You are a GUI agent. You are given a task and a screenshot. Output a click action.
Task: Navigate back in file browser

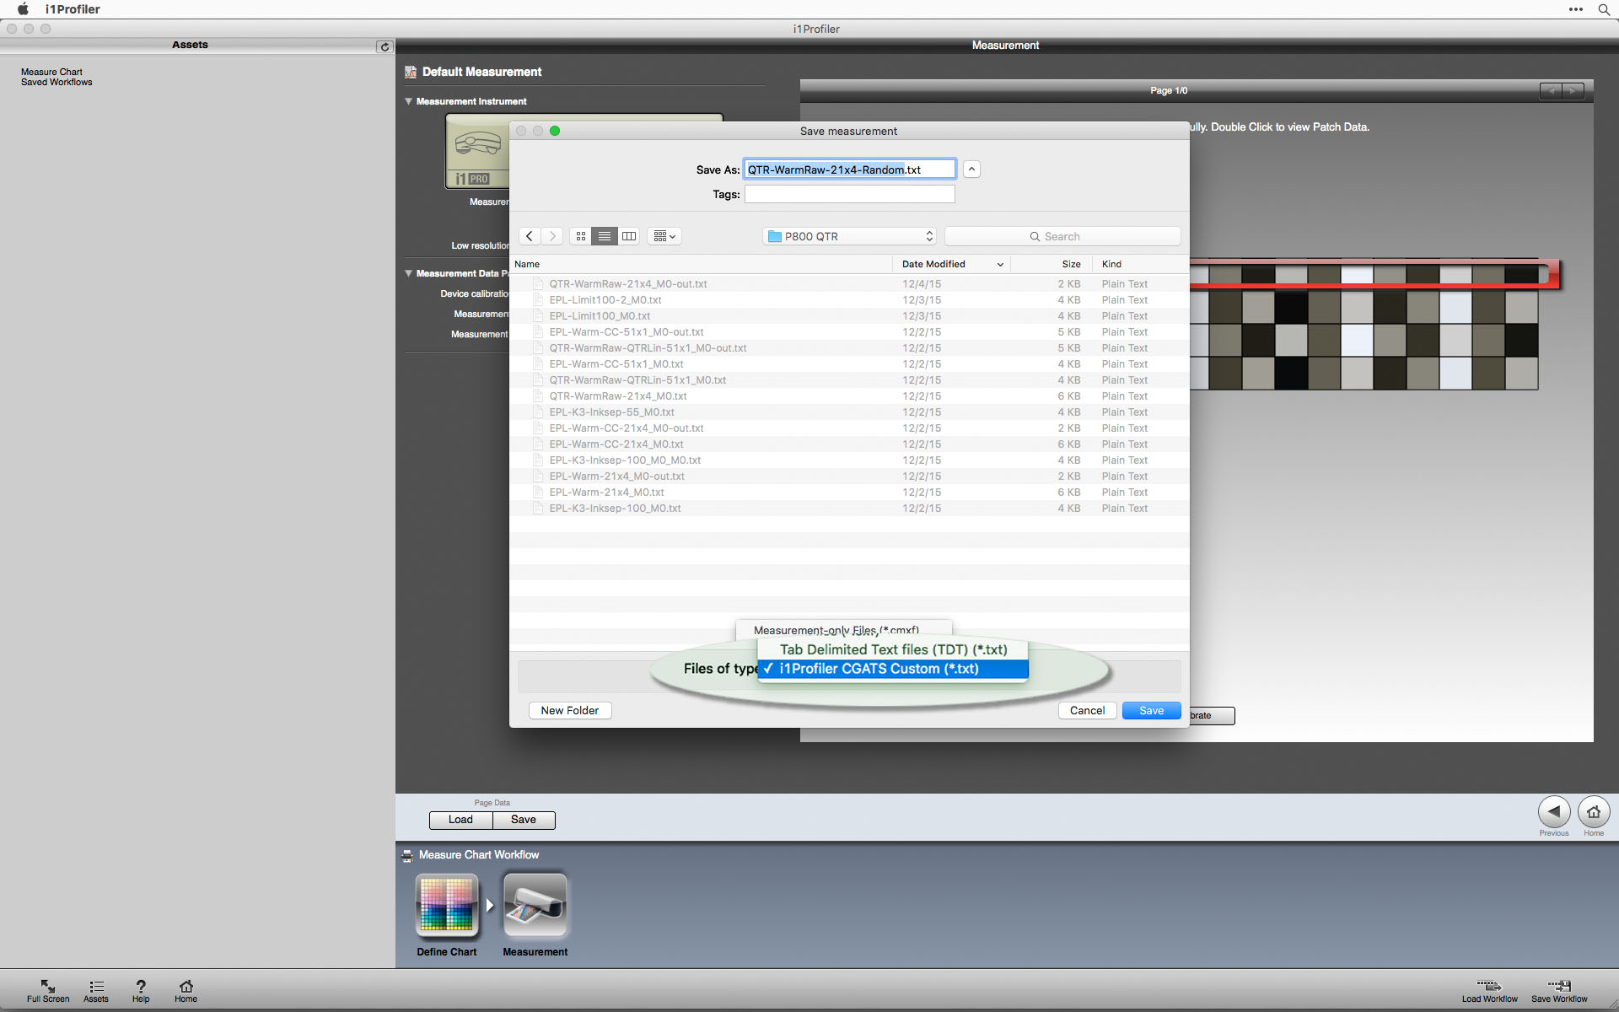(530, 236)
